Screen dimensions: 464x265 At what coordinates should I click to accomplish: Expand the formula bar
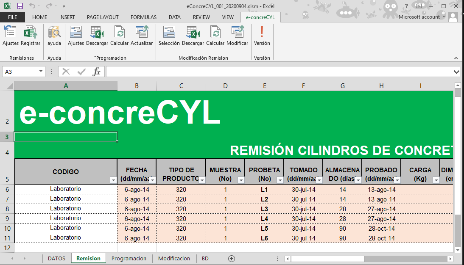coord(456,72)
